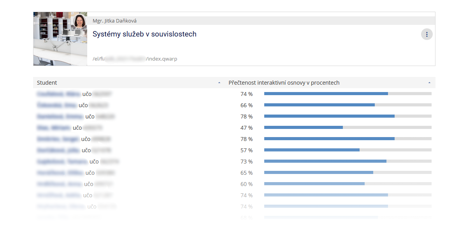The width and height of the screenshot is (467, 233).
Task: Toggle sort arrow in Přečtenost column
Action: click(429, 83)
